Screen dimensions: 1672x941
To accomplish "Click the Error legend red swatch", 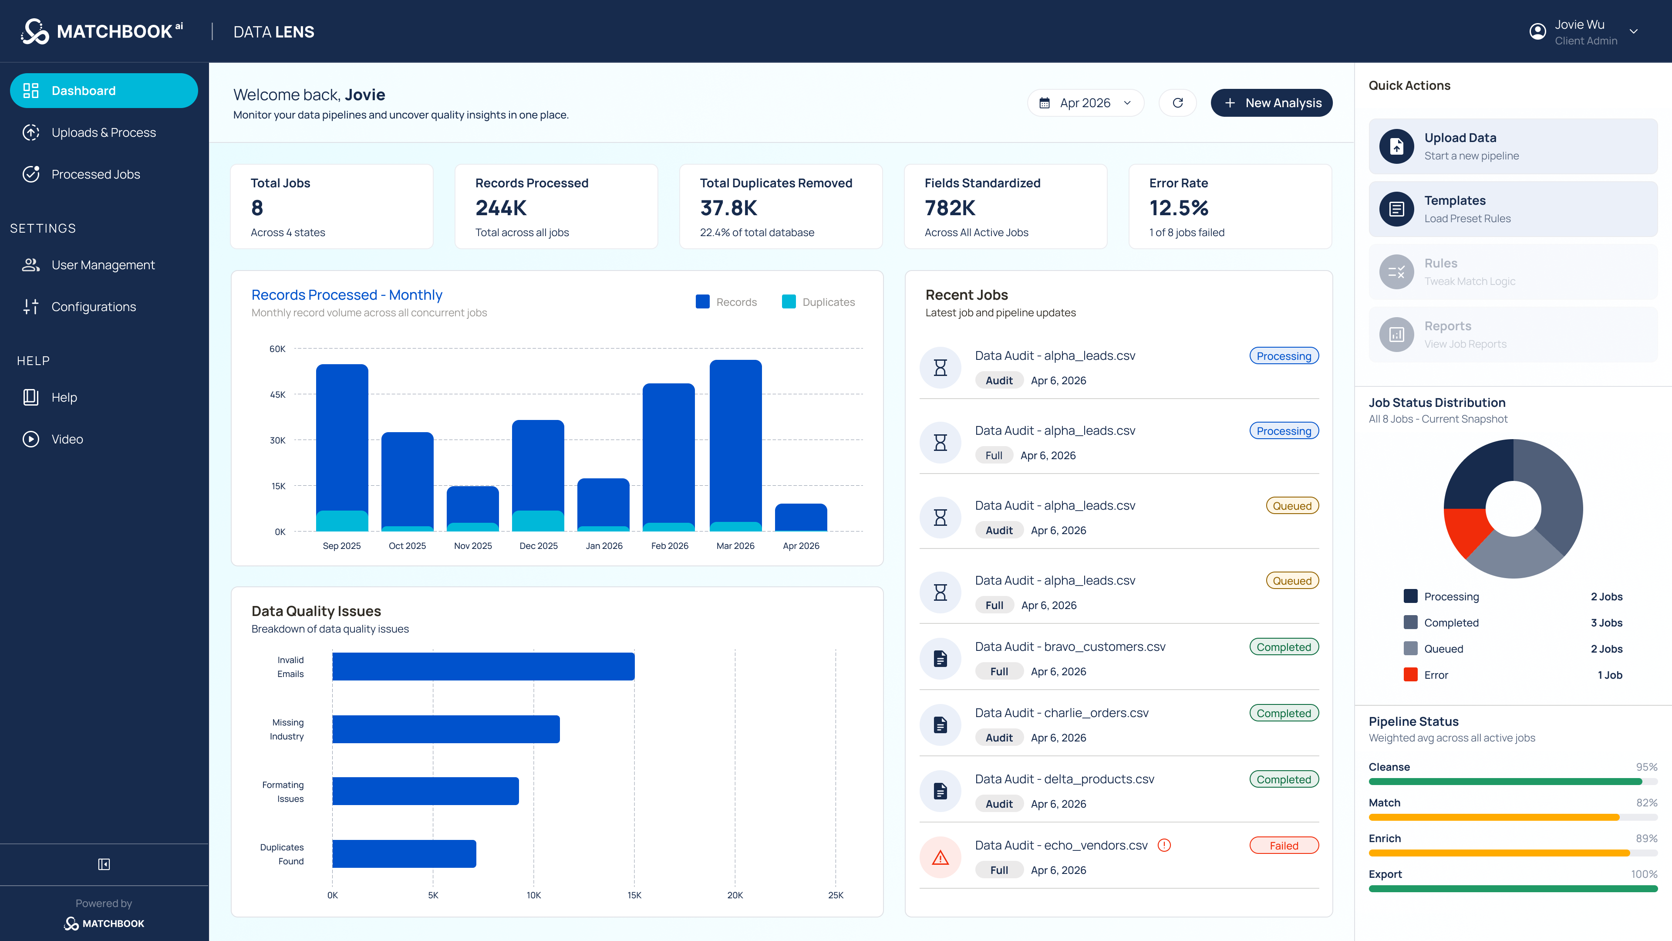I will [1410, 675].
